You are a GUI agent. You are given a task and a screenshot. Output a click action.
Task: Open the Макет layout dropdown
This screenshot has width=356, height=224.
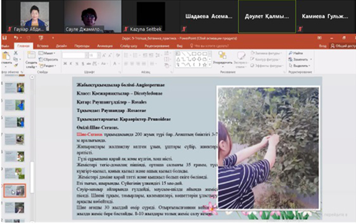click(x=48, y=53)
